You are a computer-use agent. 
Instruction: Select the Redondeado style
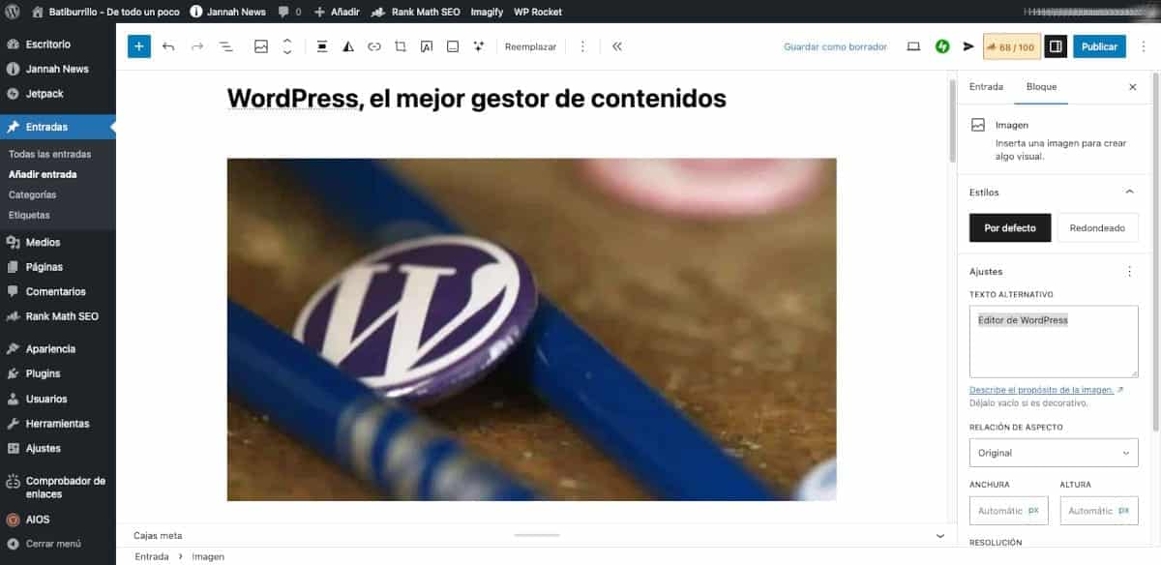1097,228
